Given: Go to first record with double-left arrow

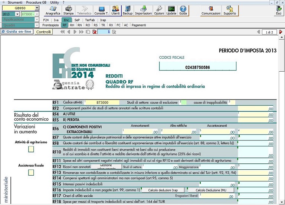Looking at the screenshot, I should [x=62, y=32].
